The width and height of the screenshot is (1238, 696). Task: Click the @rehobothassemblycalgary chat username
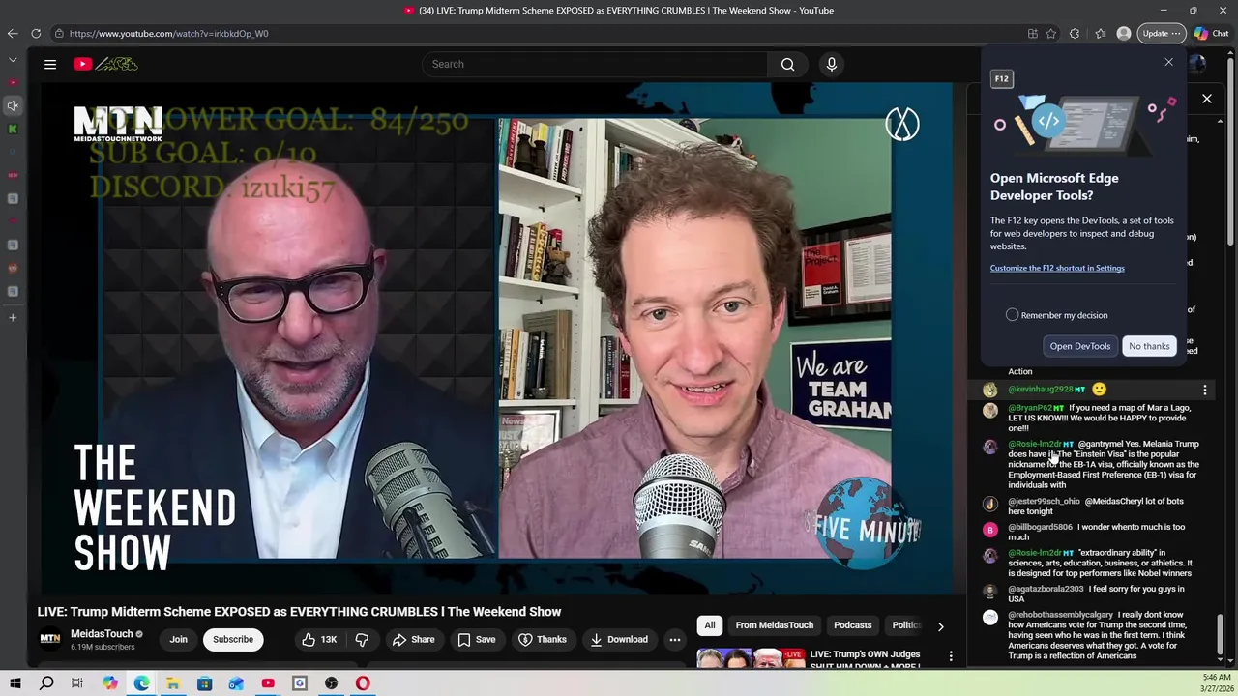point(1061,615)
